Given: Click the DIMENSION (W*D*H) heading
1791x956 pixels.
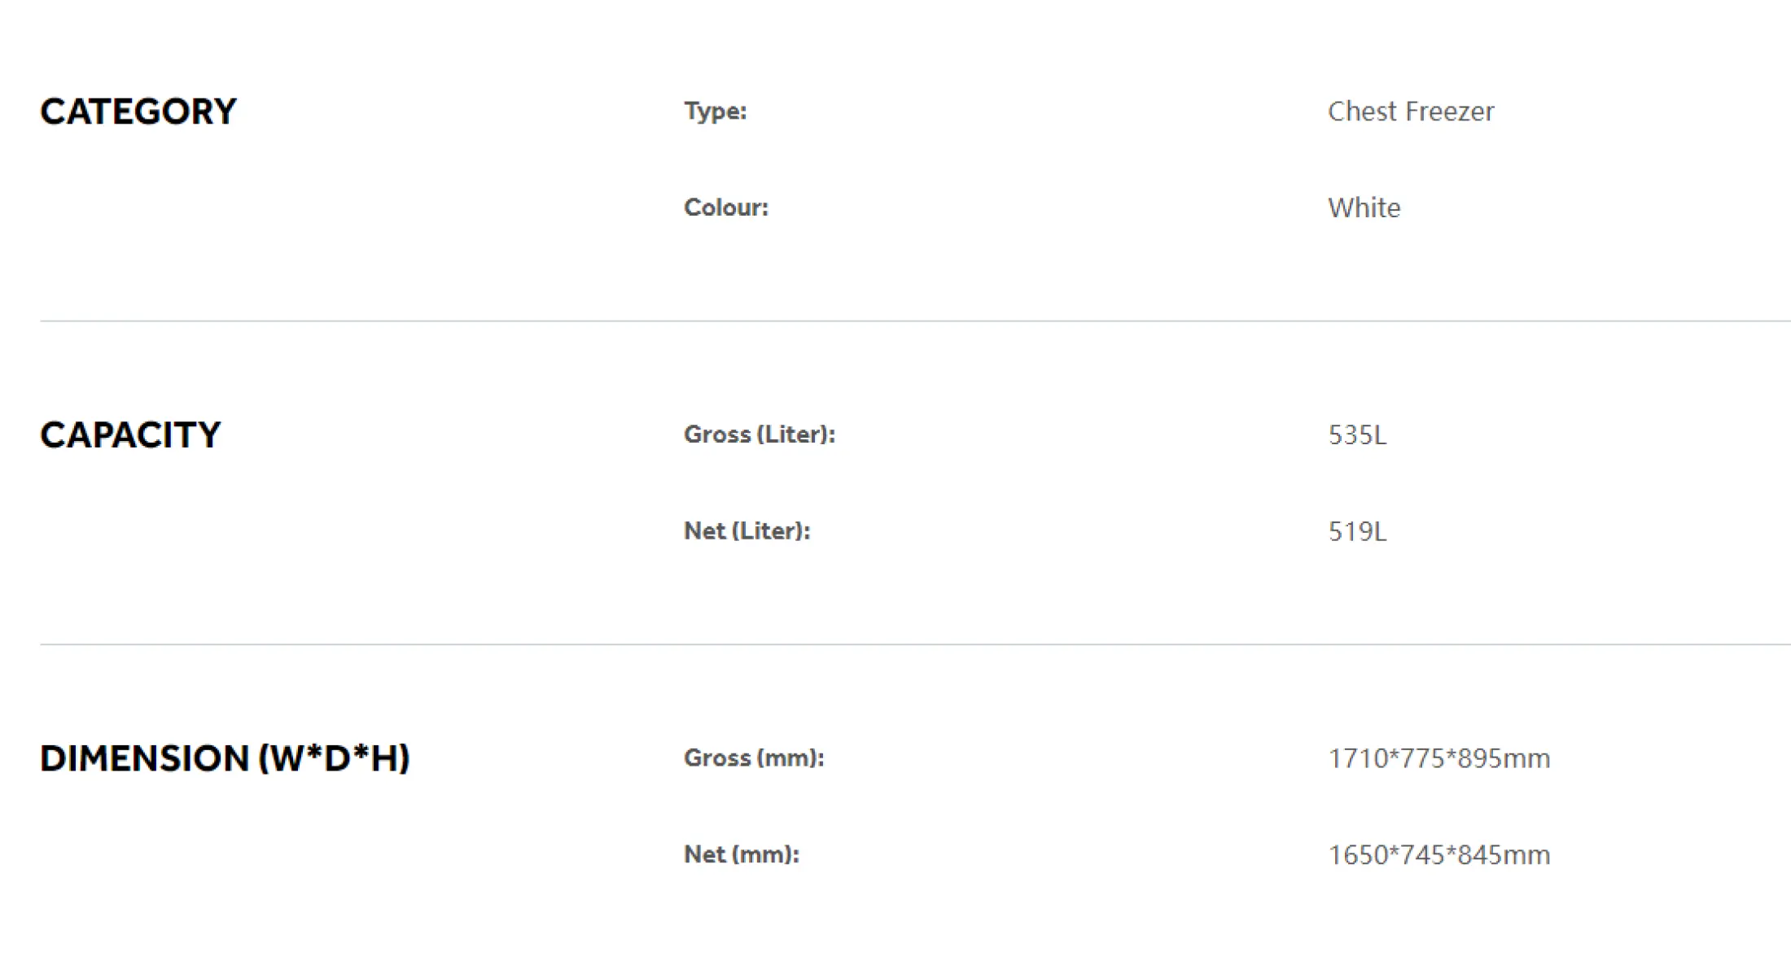Looking at the screenshot, I should point(225,758).
